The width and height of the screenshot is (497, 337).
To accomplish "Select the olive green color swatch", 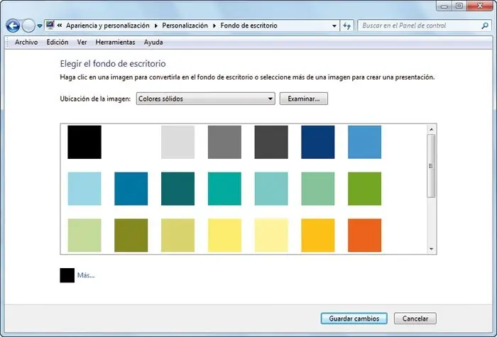I will (x=131, y=236).
